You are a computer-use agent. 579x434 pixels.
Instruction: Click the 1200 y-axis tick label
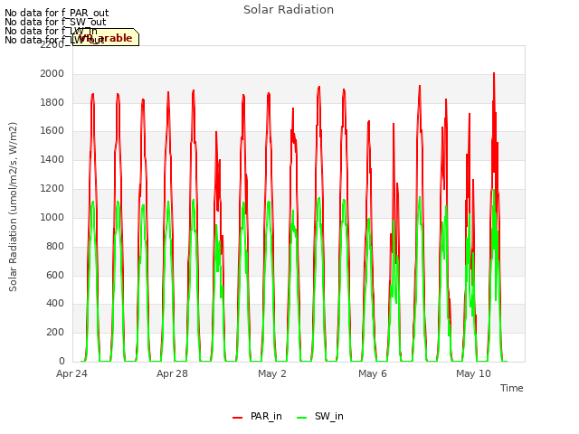coord(52,189)
